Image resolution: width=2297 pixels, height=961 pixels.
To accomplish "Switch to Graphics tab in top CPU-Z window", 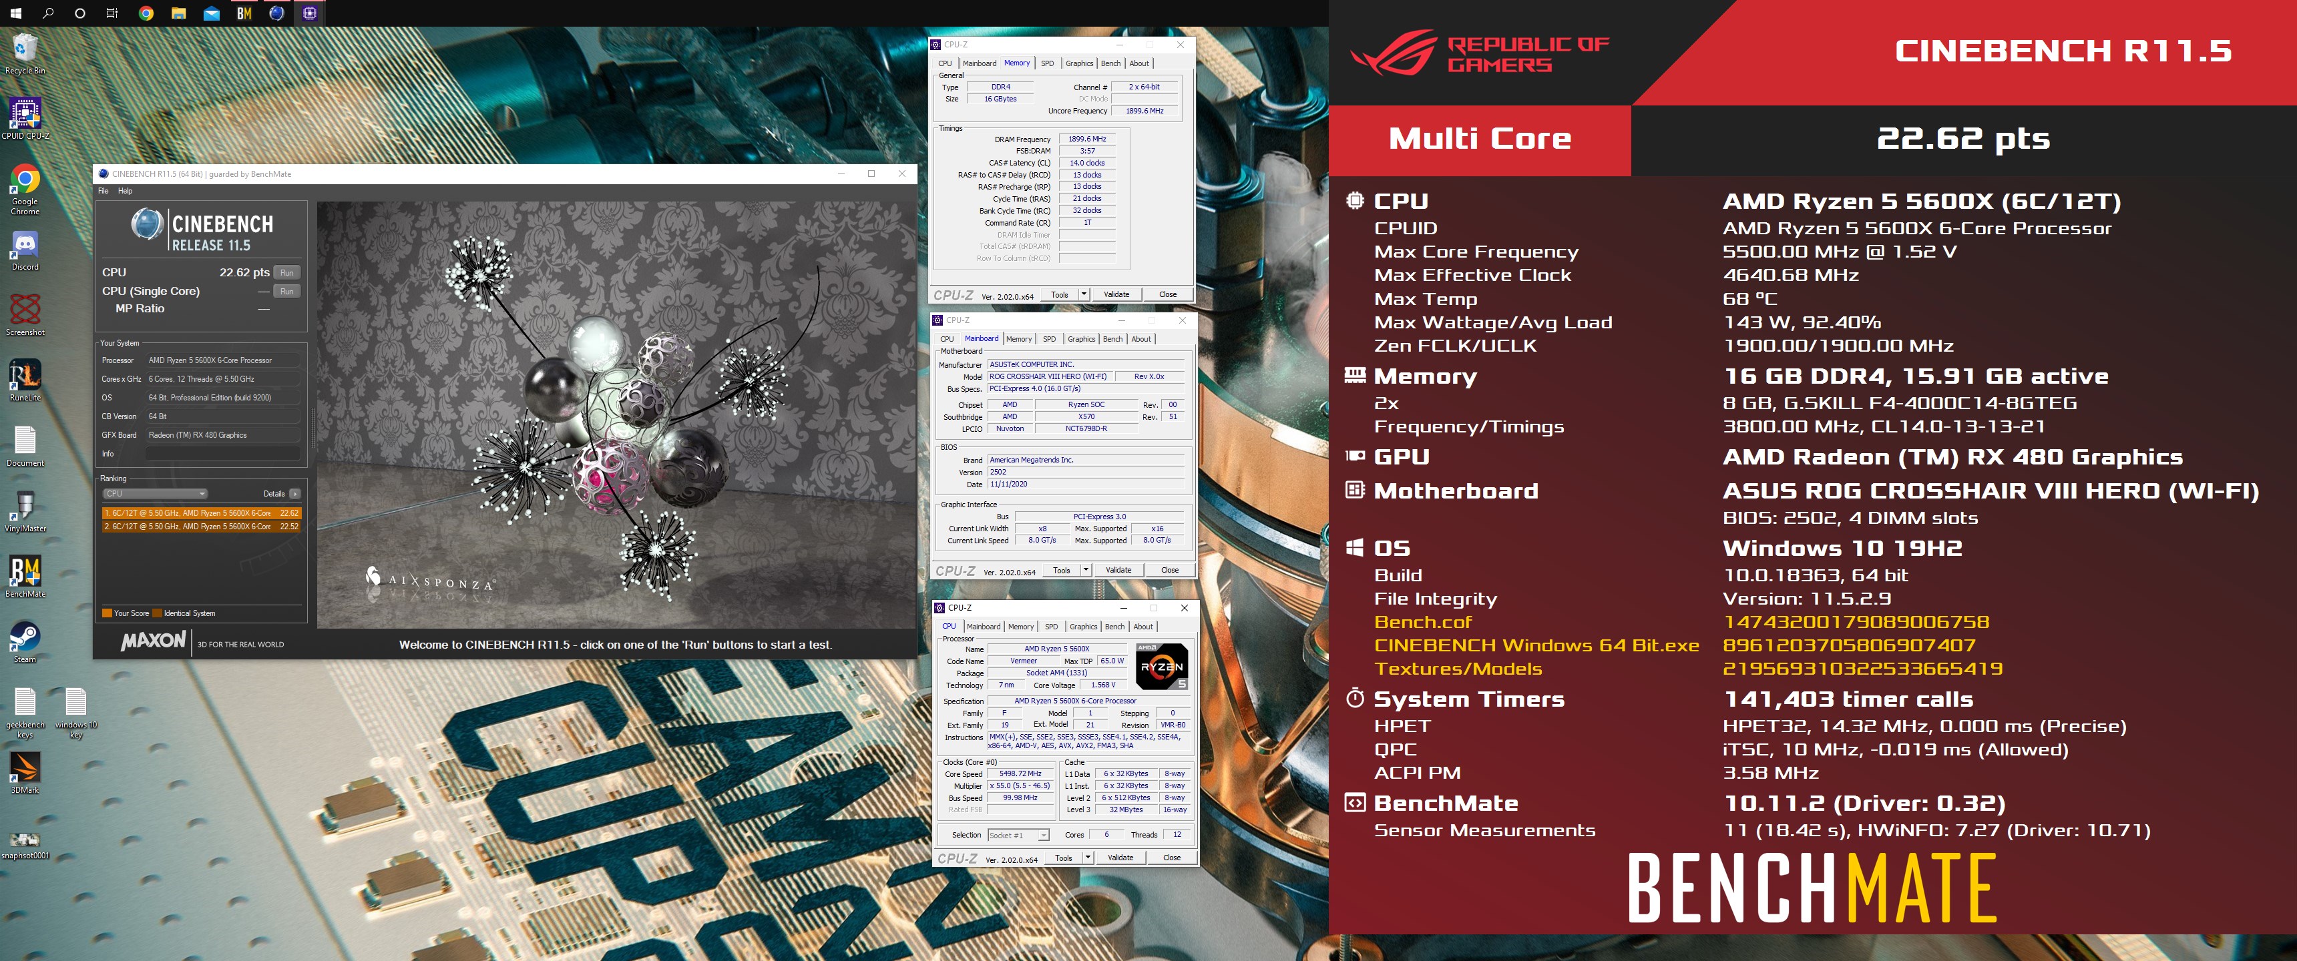I will pyautogui.click(x=1079, y=63).
